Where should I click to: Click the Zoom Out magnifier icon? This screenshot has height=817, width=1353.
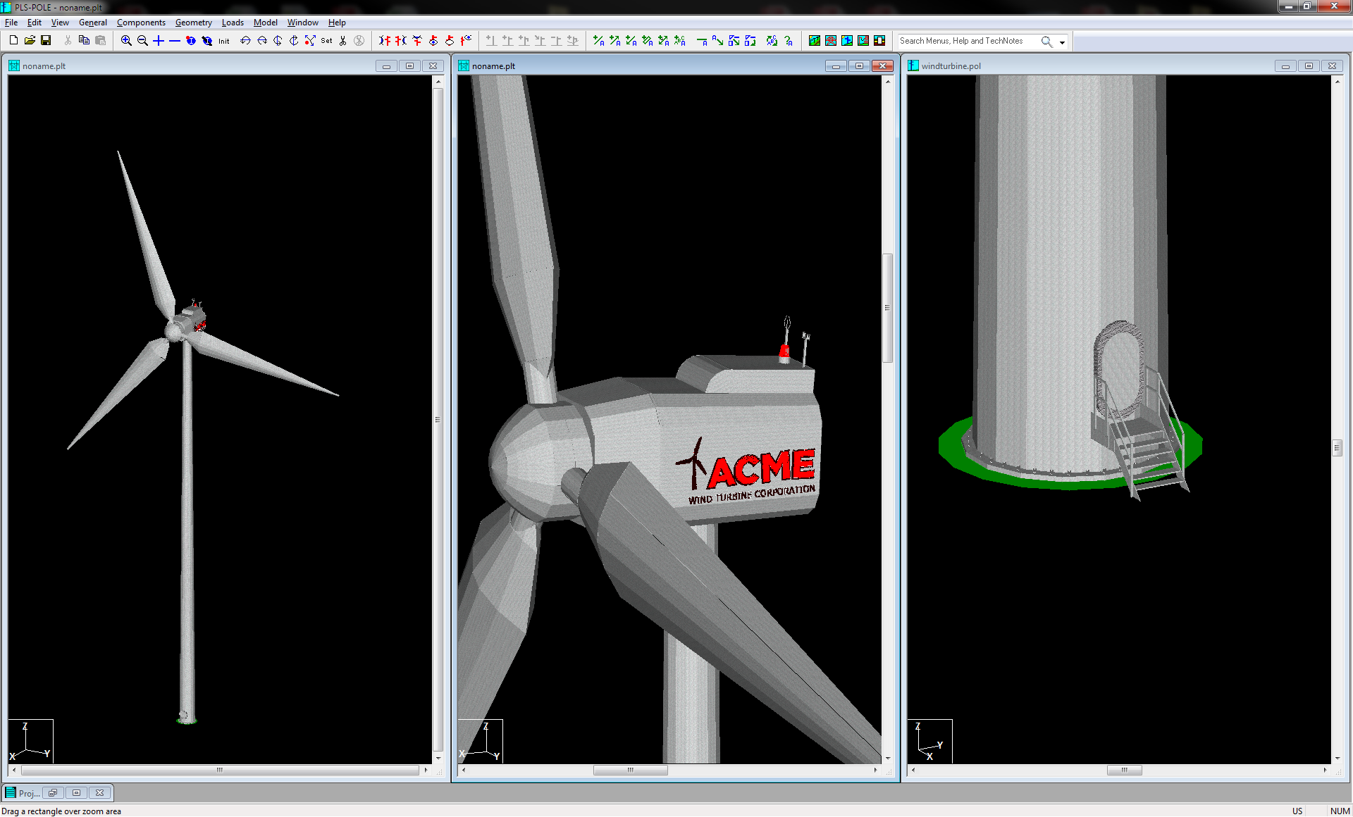pyautogui.click(x=142, y=41)
